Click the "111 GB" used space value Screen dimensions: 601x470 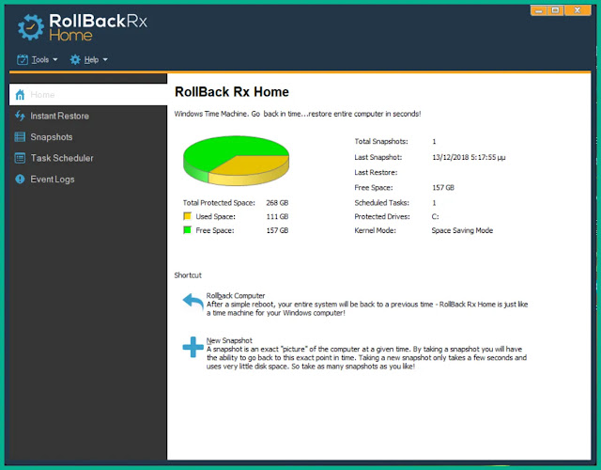(277, 216)
